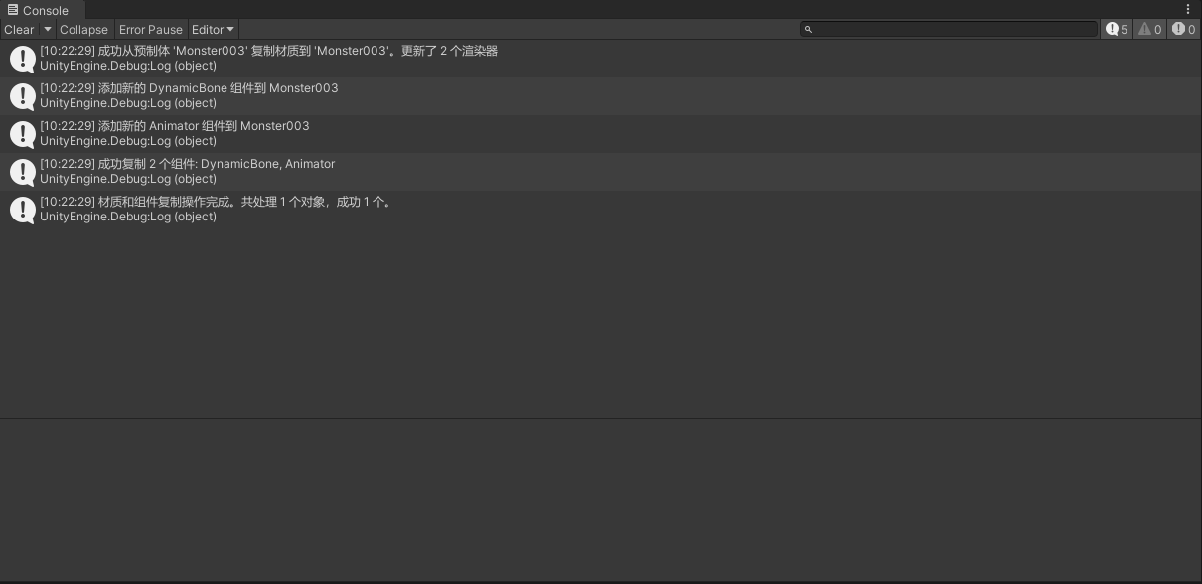This screenshot has height=584, width=1202.
Task: Click info icon of first log entry
Action: 22,59
